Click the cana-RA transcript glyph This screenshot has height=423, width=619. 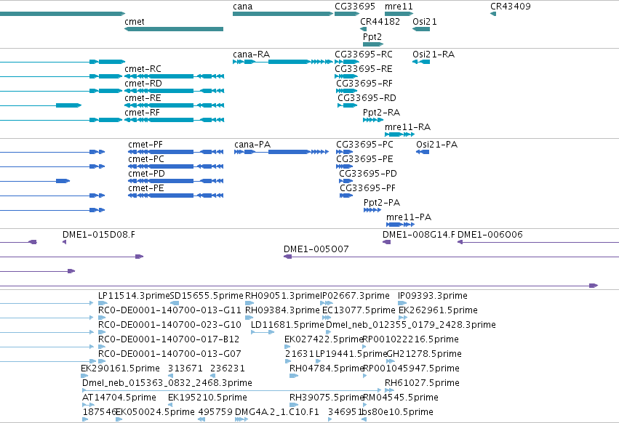pos(283,62)
